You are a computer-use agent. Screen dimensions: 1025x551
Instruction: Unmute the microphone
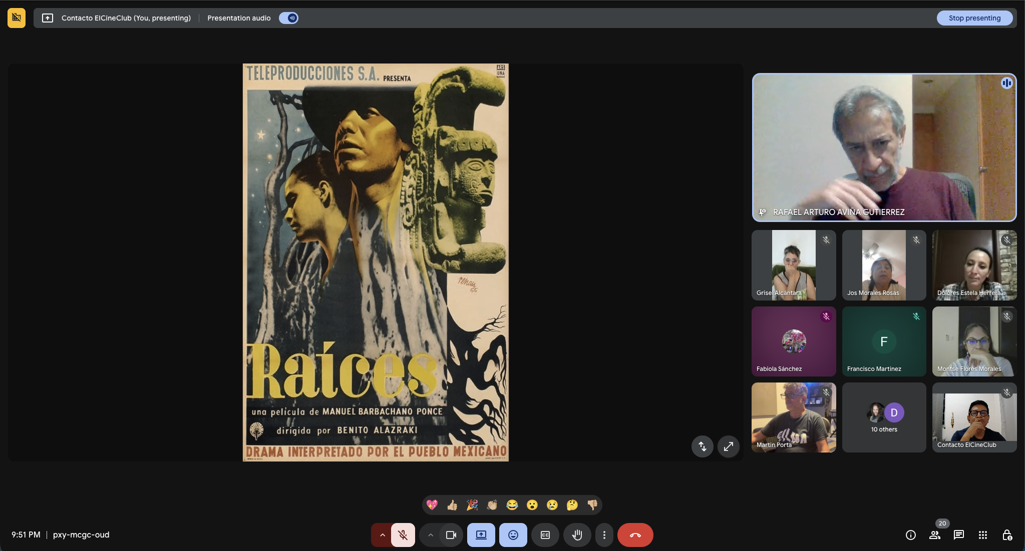coord(403,535)
